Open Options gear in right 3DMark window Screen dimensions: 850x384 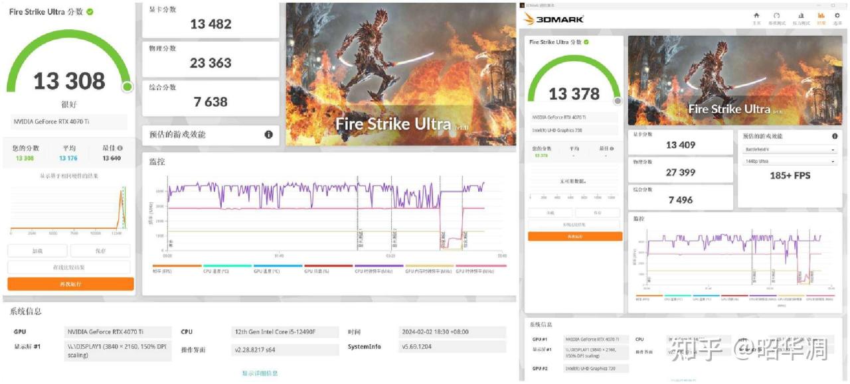(x=839, y=18)
